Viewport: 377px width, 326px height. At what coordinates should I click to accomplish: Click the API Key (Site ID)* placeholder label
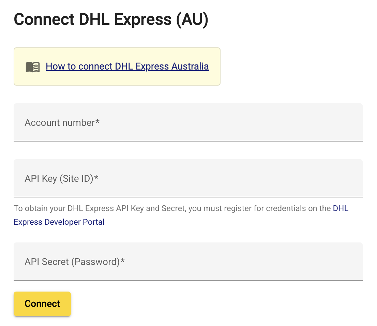click(62, 179)
